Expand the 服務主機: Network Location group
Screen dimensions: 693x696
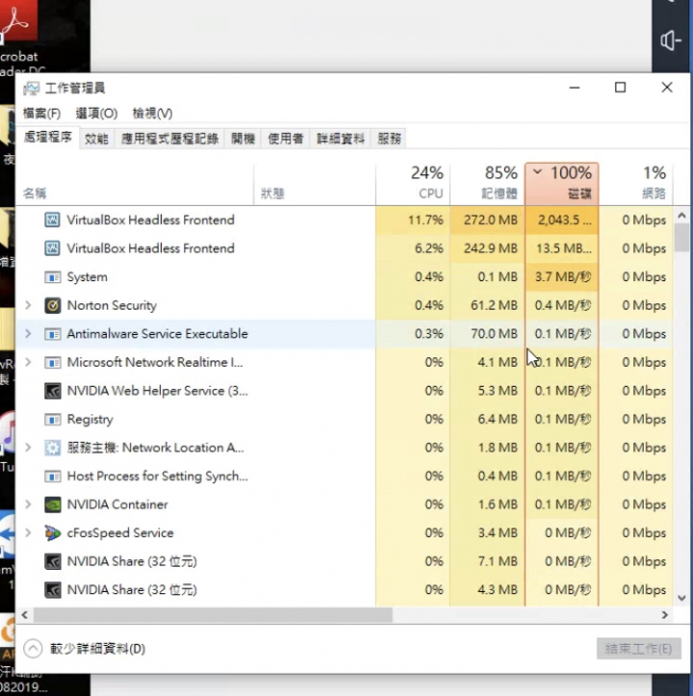click(x=28, y=448)
